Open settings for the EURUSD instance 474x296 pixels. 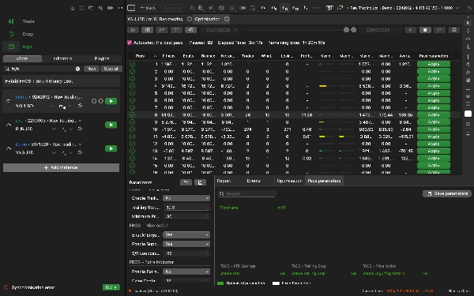80,129
